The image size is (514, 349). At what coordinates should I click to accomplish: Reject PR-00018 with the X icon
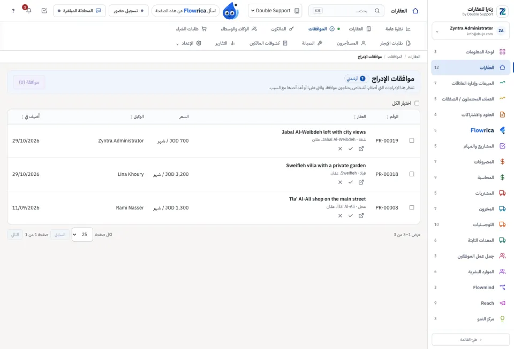pos(340,182)
